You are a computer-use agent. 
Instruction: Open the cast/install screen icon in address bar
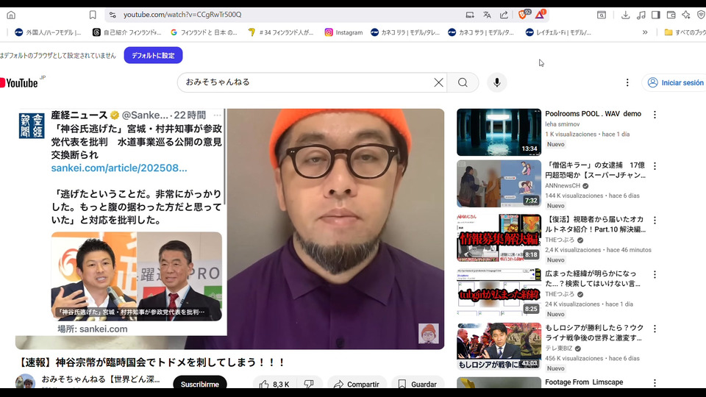pos(470,15)
